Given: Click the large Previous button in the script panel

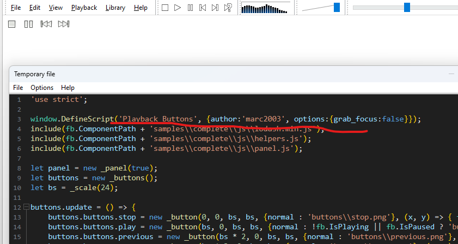Looking at the screenshot, I should (46, 24).
